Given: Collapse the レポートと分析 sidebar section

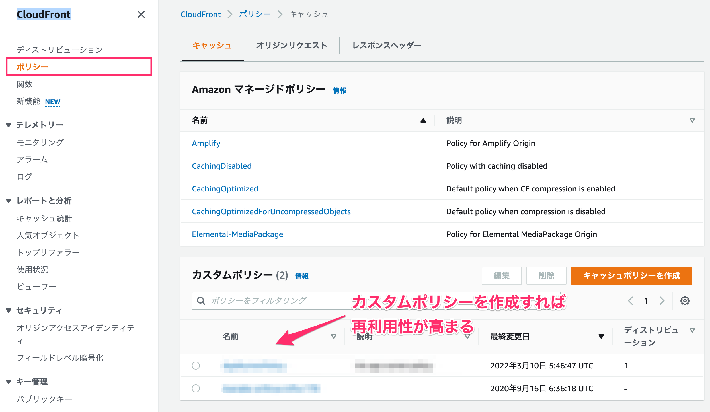Looking at the screenshot, I should pyautogui.click(x=9, y=201).
